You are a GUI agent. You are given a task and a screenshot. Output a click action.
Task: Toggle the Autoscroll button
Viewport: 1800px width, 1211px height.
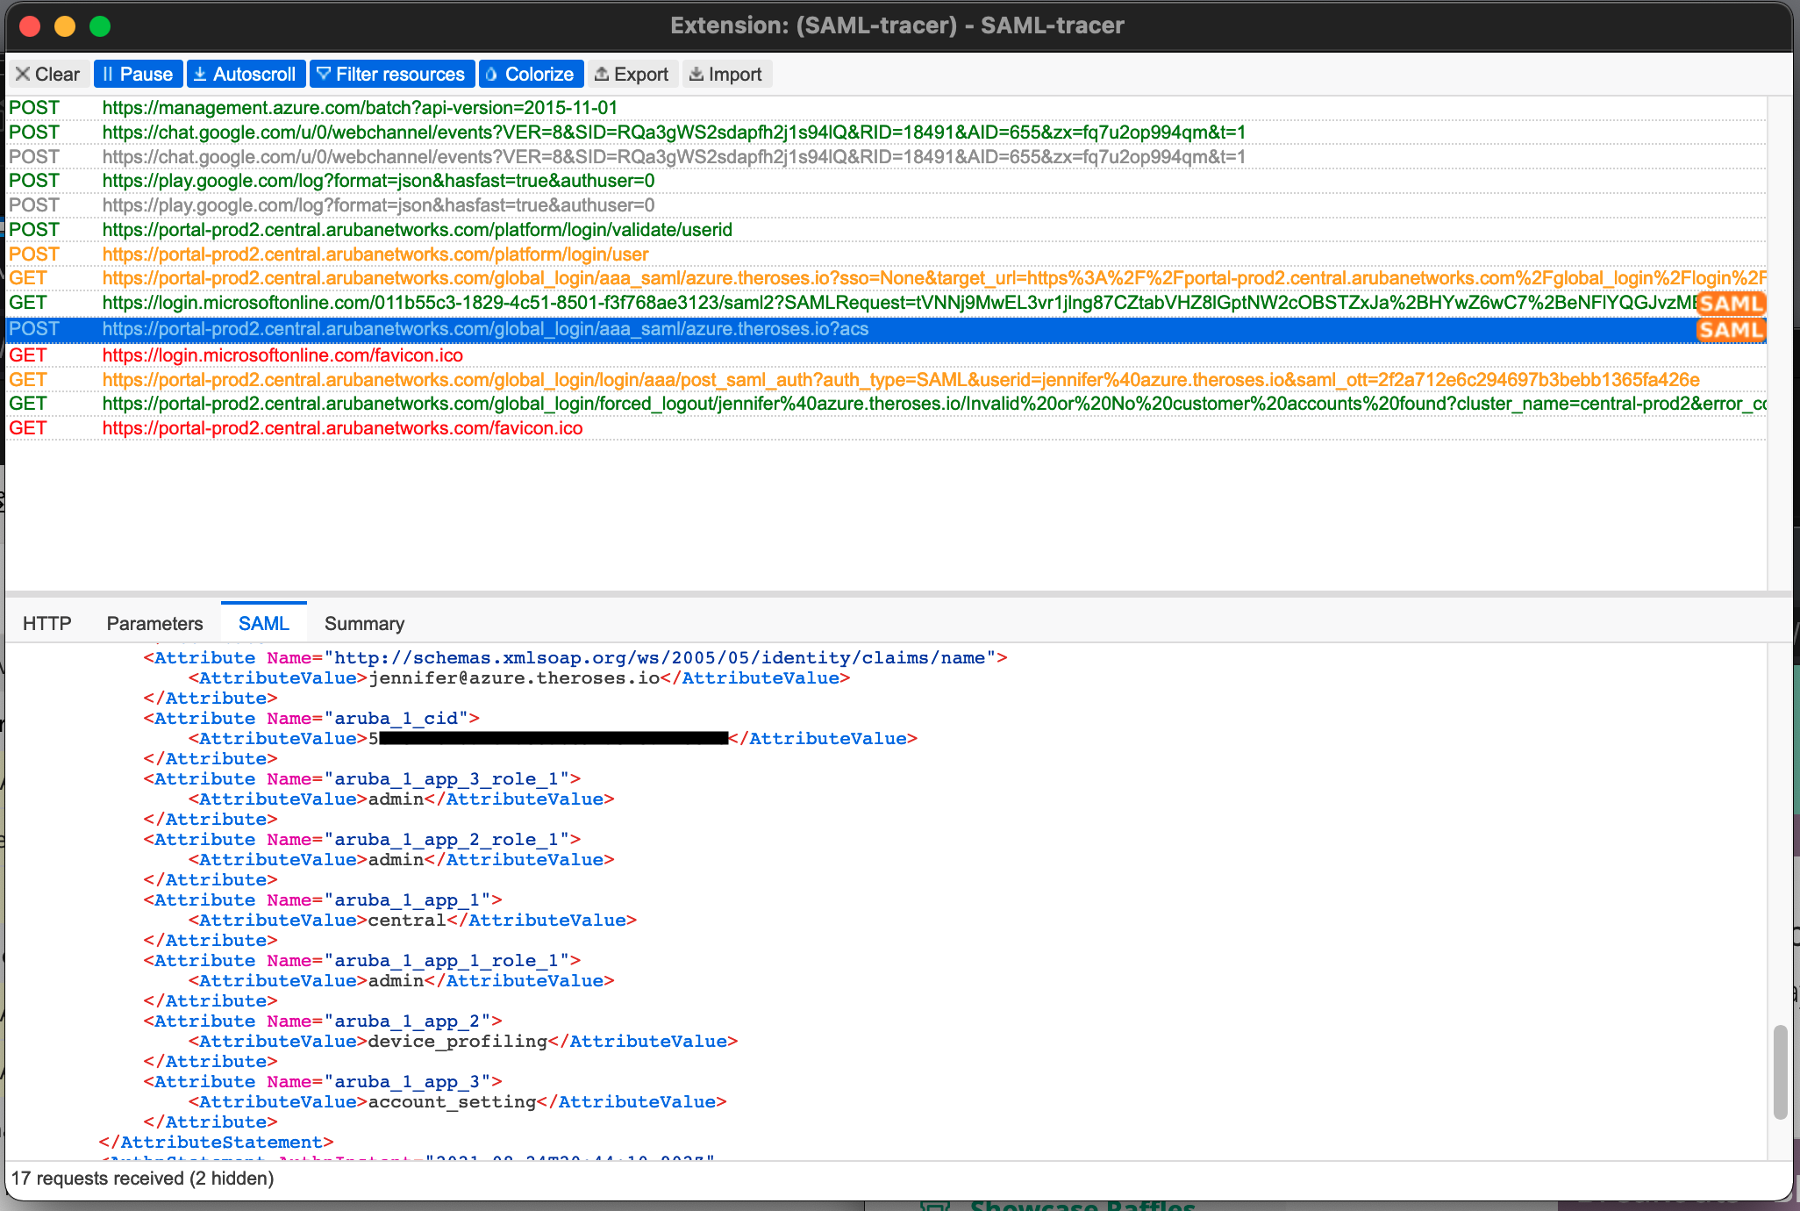pos(245,75)
